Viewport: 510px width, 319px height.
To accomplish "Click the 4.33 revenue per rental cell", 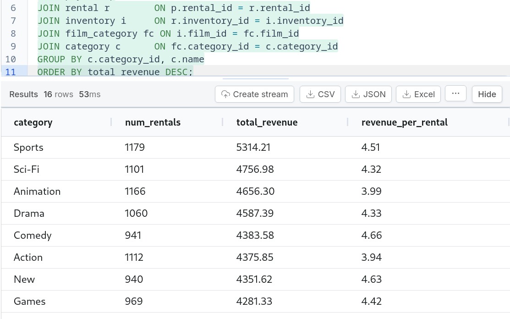I will tap(372, 213).
